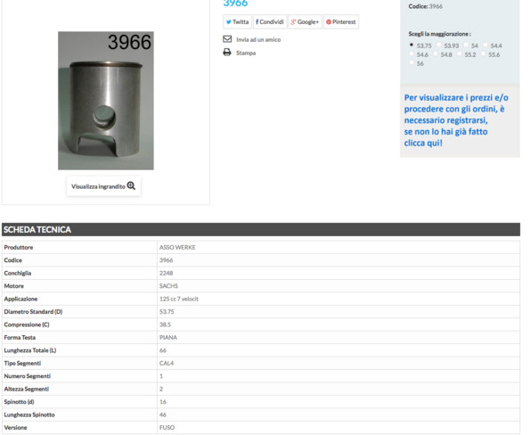
Task: Select the 54.6 oversize radio option
Action: coord(412,53)
